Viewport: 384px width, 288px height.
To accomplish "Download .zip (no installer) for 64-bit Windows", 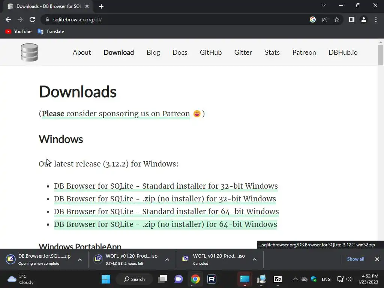I will (x=165, y=224).
